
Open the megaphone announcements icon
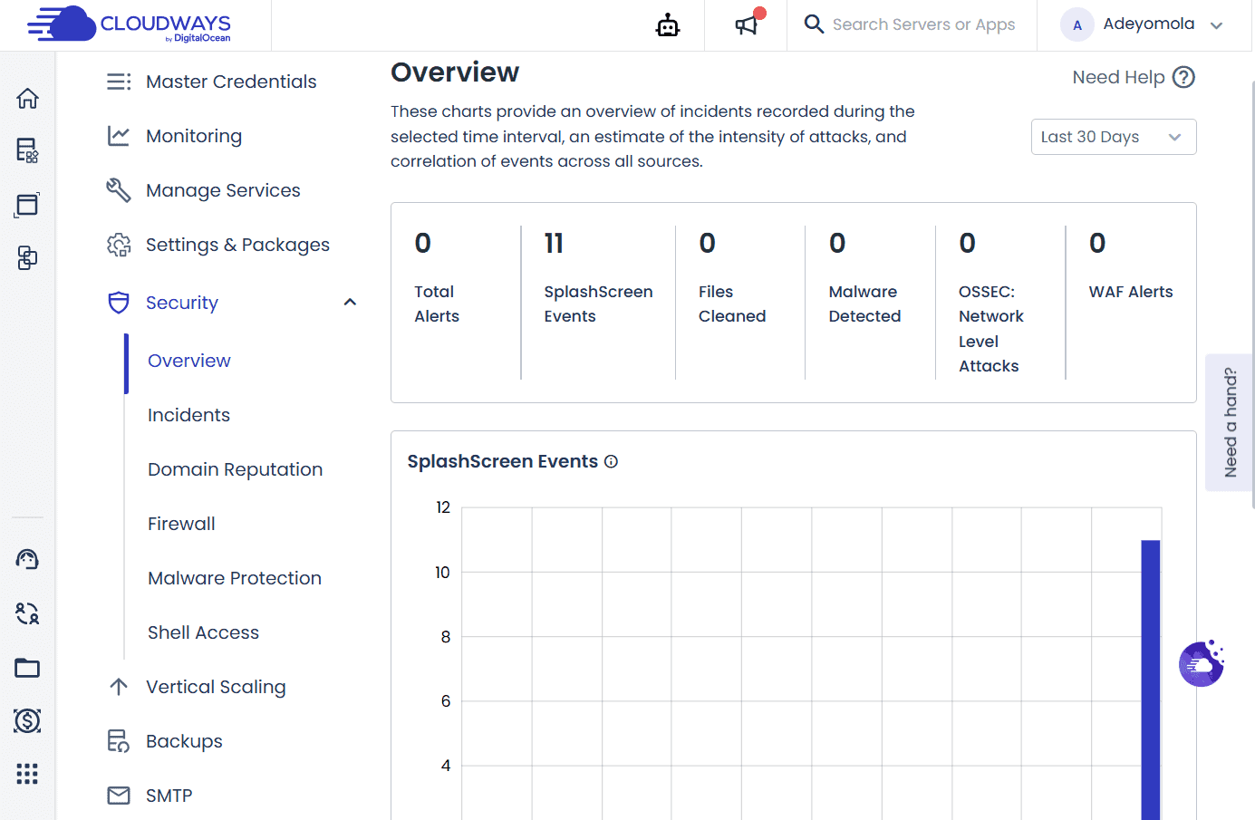coord(747,24)
